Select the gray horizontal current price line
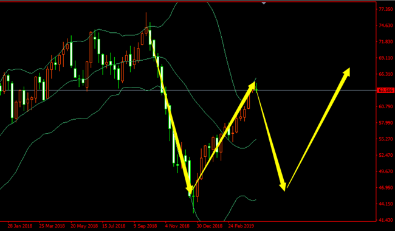 [x=188, y=90]
